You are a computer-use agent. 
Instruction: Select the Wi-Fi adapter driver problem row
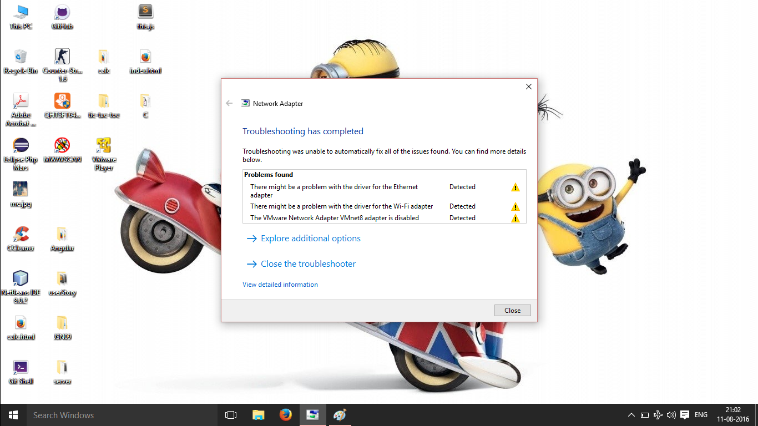pyautogui.click(x=385, y=206)
